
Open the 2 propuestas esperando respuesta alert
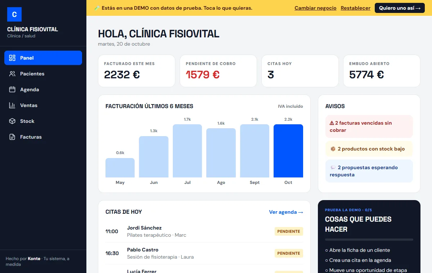click(369, 171)
